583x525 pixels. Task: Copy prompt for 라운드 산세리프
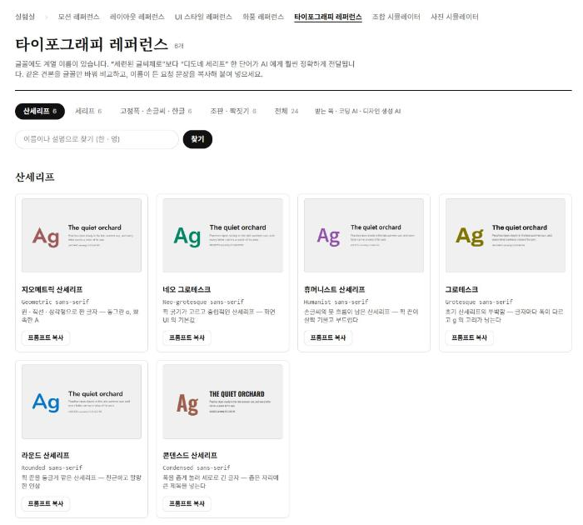point(46,504)
